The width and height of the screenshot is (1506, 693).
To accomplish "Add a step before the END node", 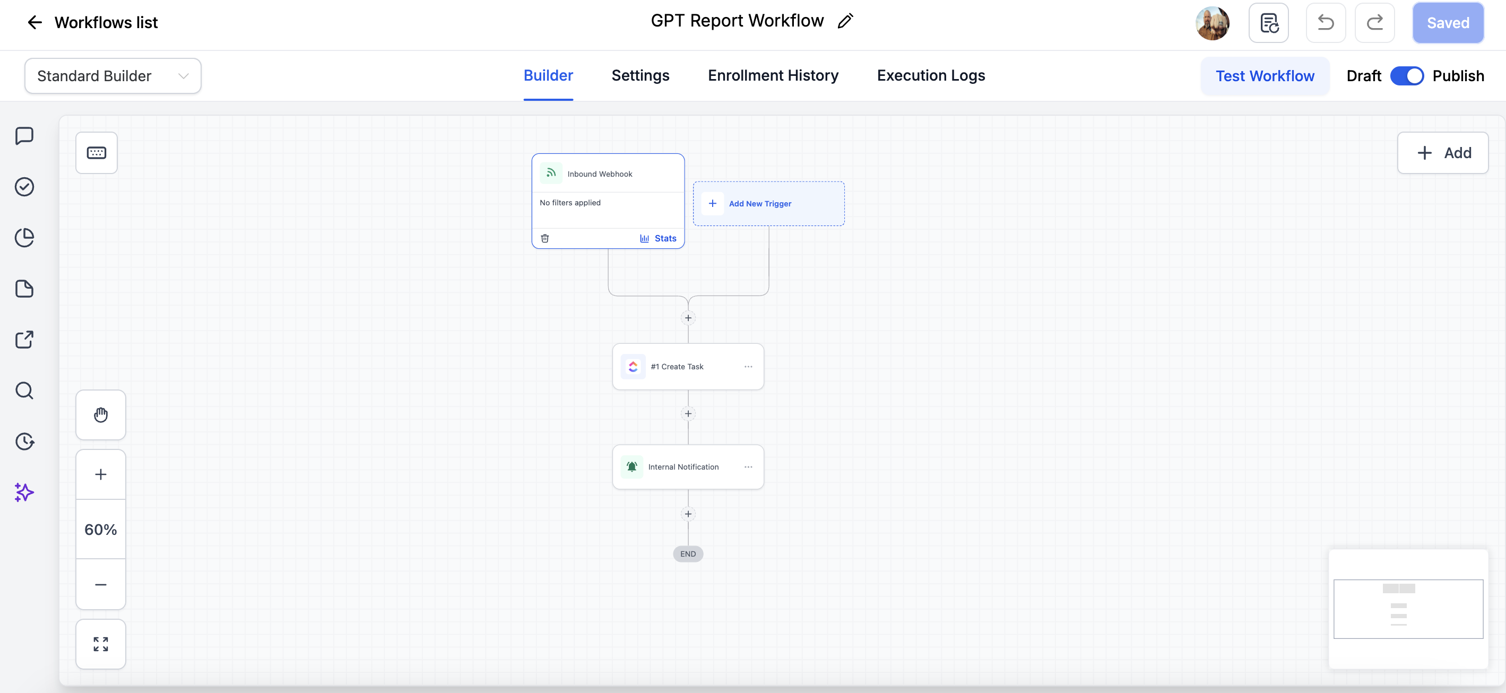I will (688, 514).
